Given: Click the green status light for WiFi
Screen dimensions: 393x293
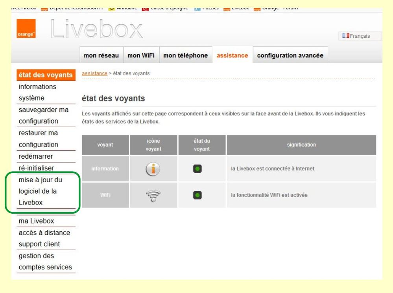Looking at the screenshot, I should tap(197, 195).
